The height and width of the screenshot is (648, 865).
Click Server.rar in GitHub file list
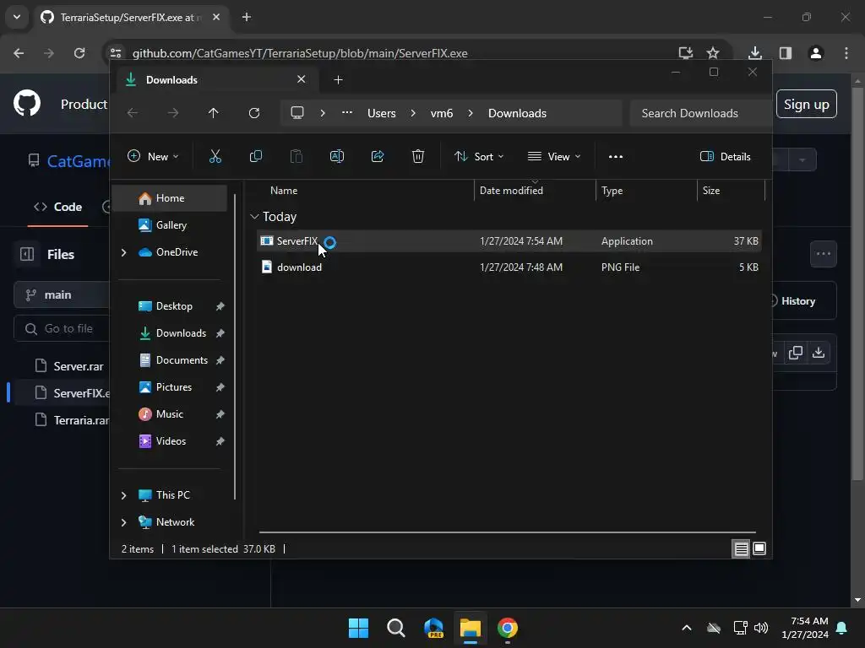78,366
